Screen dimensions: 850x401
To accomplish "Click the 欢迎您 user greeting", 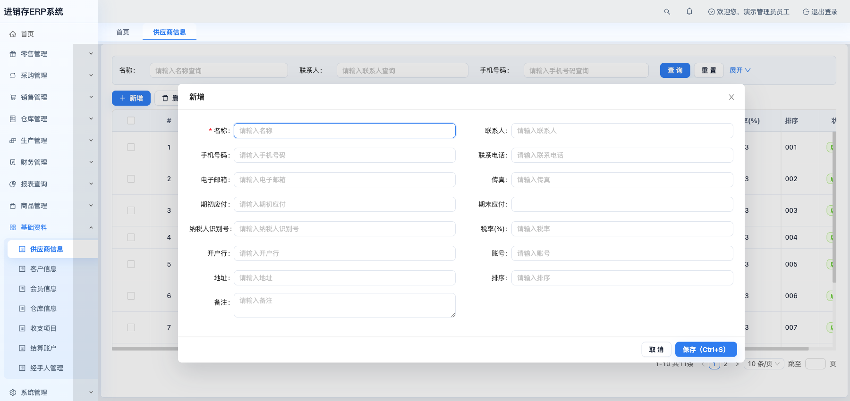I will click(749, 12).
